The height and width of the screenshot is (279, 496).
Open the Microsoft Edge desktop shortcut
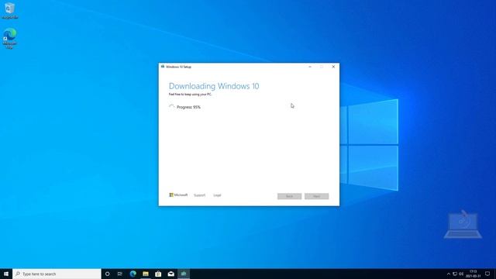coord(9,38)
